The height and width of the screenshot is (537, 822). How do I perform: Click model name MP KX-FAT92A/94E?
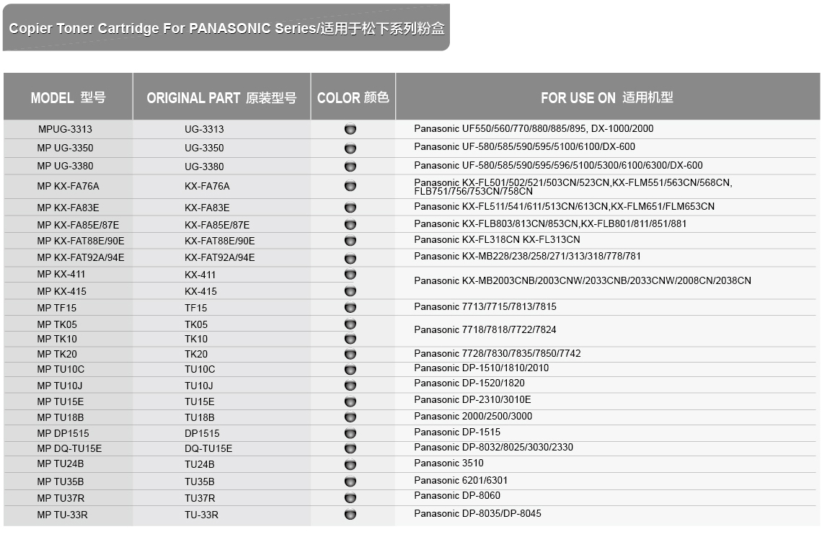[81, 257]
